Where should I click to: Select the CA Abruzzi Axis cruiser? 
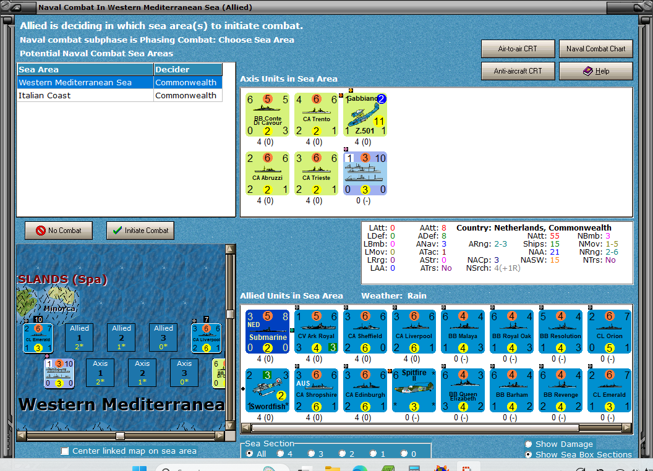267,173
